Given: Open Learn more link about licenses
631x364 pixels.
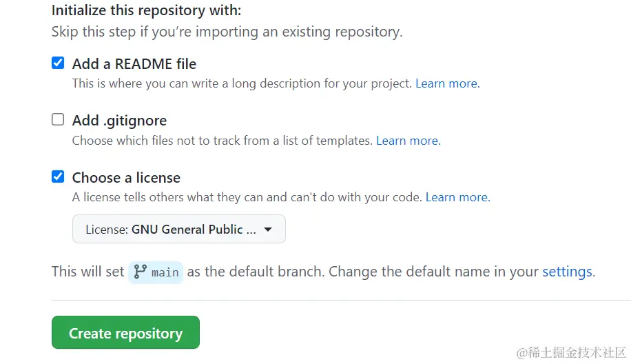Looking at the screenshot, I should pyautogui.click(x=458, y=197).
